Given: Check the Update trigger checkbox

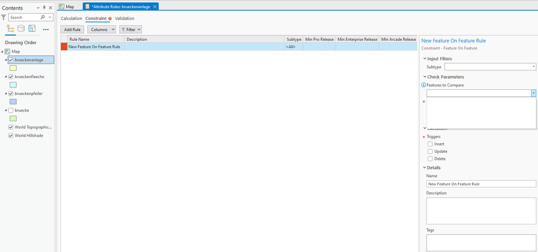Looking at the screenshot, I should point(430,151).
